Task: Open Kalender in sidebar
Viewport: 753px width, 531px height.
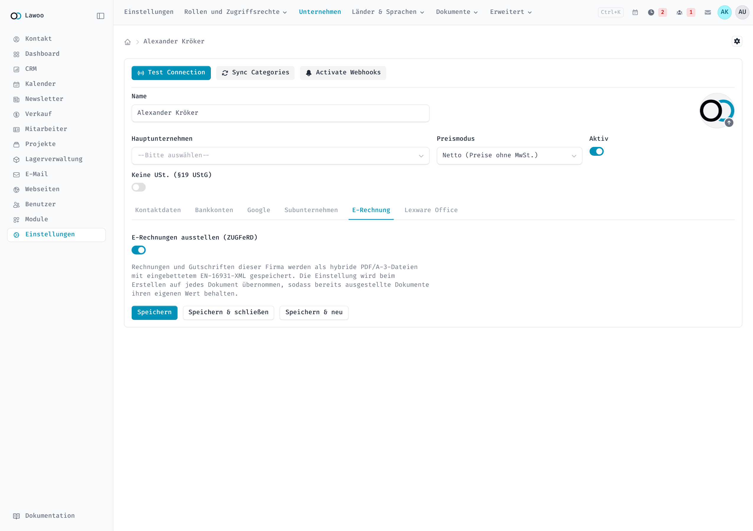Action: pyautogui.click(x=56, y=84)
